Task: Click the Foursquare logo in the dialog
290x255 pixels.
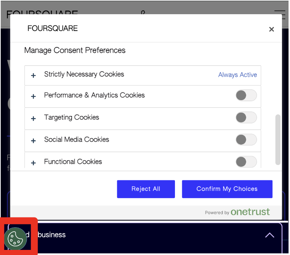Action: (53, 28)
